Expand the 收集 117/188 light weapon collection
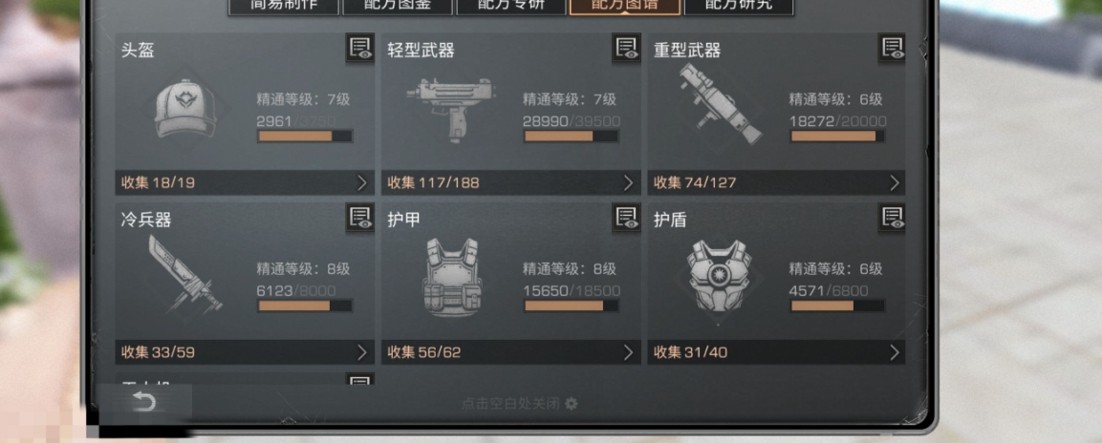Viewport: 1102px width, 443px height. 511,183
